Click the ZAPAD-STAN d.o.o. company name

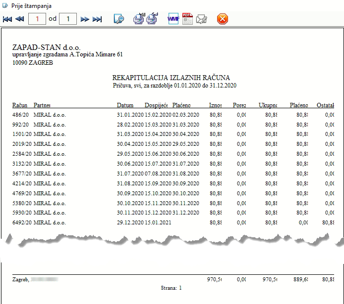click(46, 47)
